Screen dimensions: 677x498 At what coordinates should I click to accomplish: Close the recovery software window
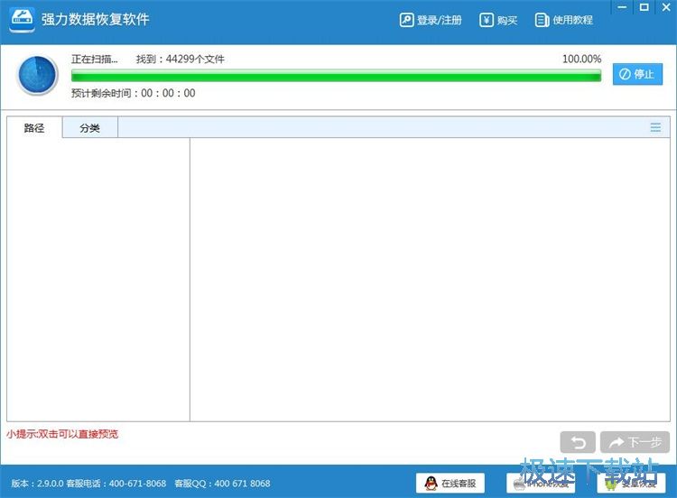[666, 7]
